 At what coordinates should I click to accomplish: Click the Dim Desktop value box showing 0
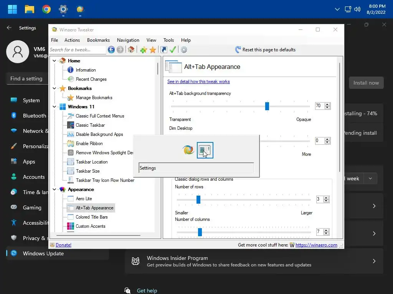click(x=320, y=141)
